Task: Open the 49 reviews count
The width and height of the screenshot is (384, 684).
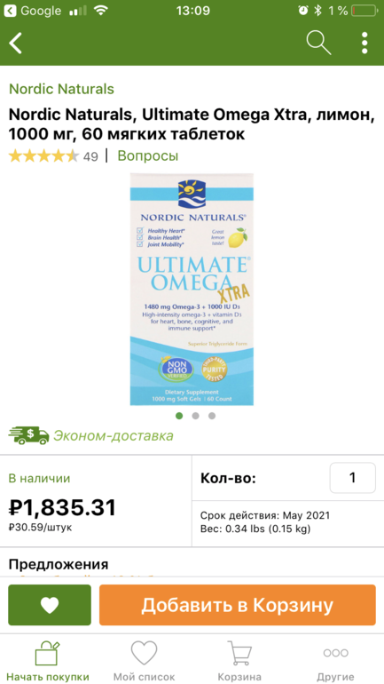Action: point(90,156)
